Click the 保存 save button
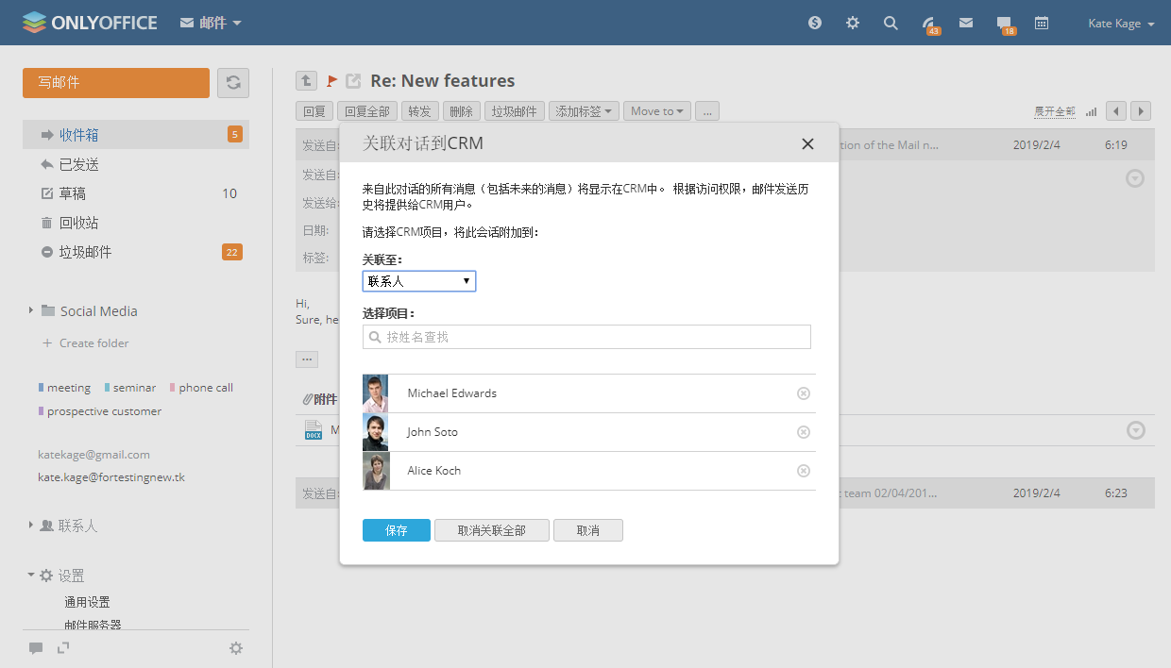This screenshot has width=1171, height=668. (396, 530)
